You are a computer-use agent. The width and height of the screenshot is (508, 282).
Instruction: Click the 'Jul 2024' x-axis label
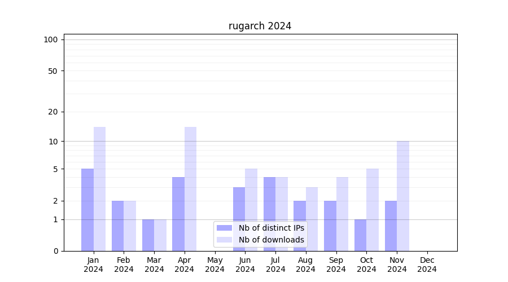point(275,265)
